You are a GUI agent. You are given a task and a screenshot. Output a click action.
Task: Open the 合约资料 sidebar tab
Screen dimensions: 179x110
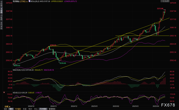[1, 25]
